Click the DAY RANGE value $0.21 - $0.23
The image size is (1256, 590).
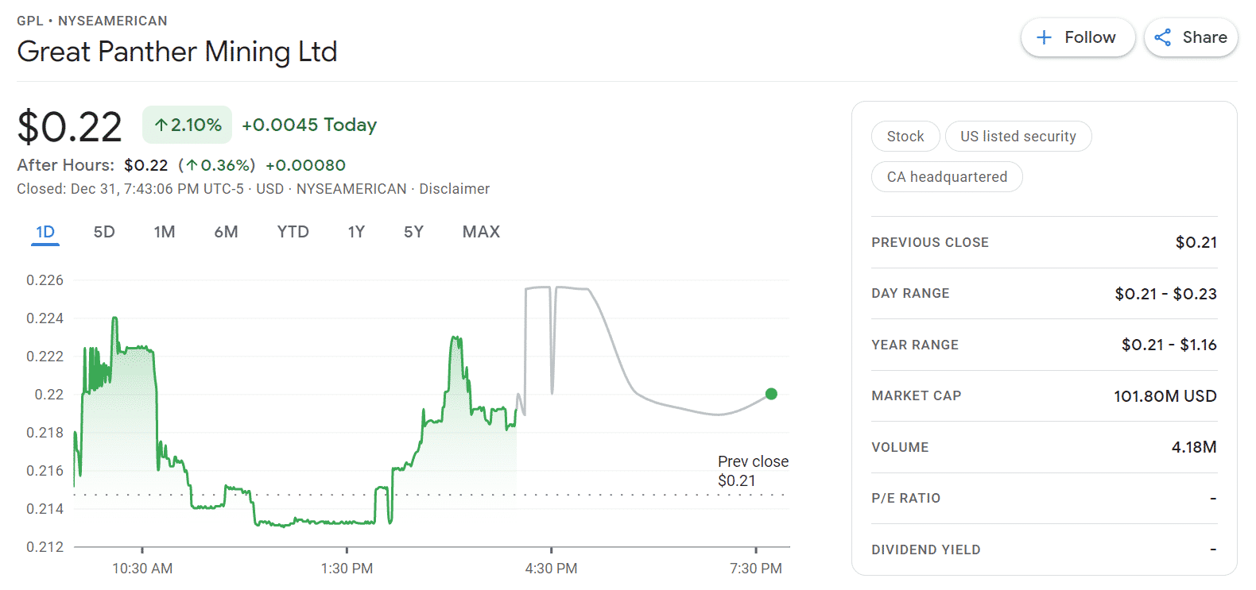[1165, 294]
